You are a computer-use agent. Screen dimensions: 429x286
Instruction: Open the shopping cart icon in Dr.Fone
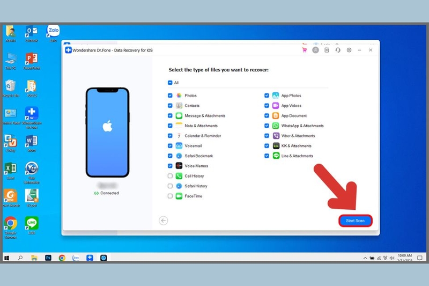coord(304,50)
